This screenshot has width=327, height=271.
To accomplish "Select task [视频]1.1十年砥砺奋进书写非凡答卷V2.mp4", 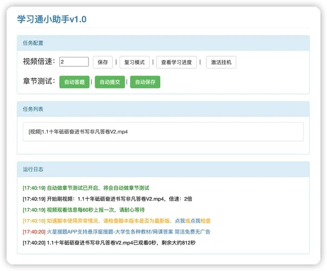I will (x=163, y=132).
